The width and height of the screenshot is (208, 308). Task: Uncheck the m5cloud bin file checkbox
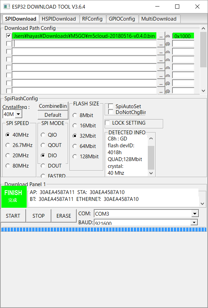(9, 36)
